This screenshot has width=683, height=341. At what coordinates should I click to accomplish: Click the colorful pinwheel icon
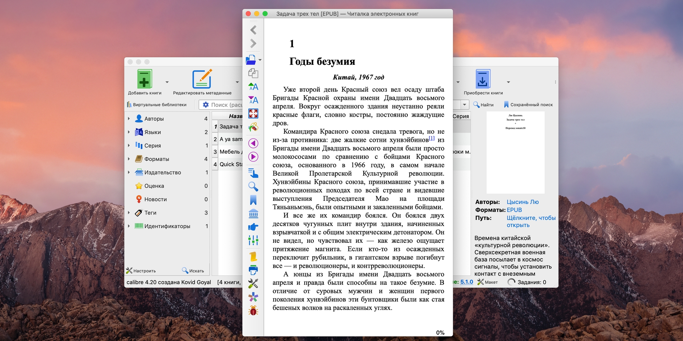pyautogui.click(x=253, y=297)
